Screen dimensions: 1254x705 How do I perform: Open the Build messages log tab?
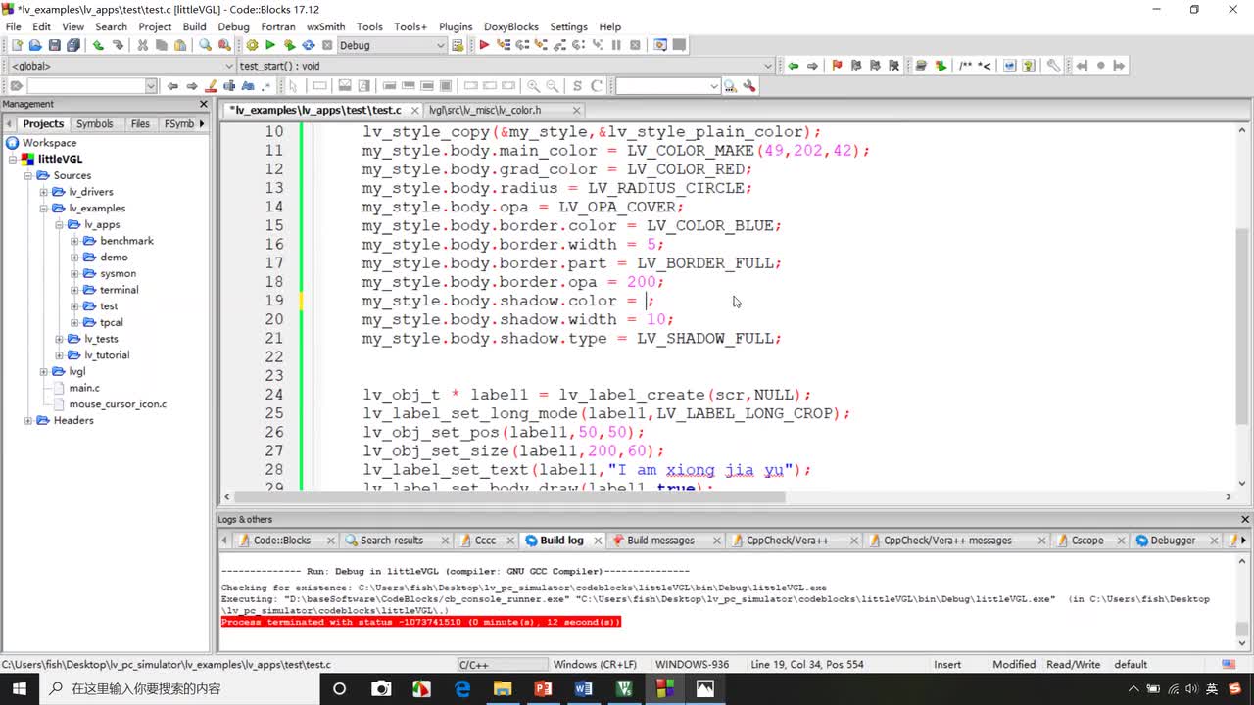pyautogui.click(x=660, y=540)
